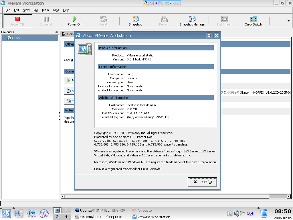Click the Power On toolbar button
This screenshot has height=220, width=293.
pos(75,21)
